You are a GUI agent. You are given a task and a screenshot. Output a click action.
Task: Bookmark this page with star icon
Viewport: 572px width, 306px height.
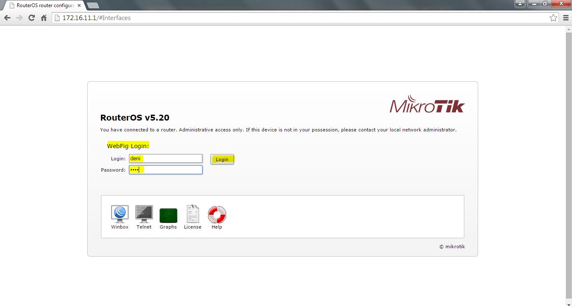553,18
